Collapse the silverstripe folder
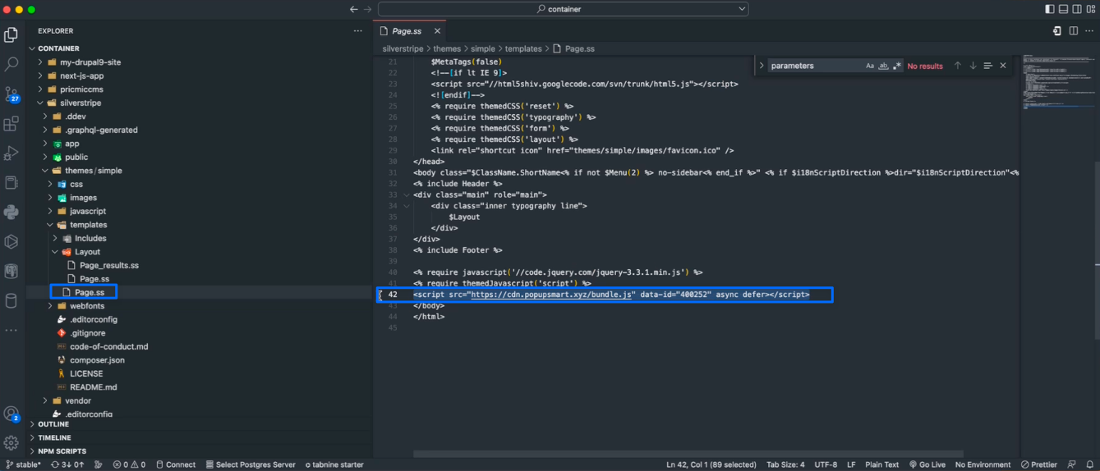This screenshot has height=471, width=1100. tap(79, 103)
